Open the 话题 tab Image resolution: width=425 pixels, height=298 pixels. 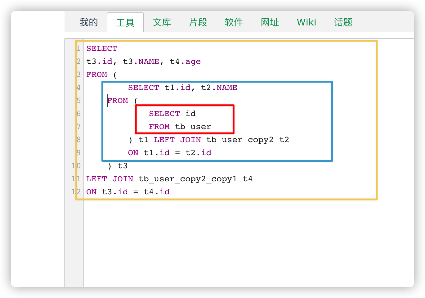click(x=342, y=22)
